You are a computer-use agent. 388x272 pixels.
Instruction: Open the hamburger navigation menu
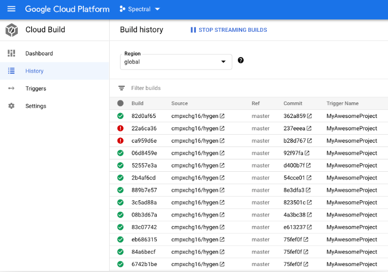pyautogui.click(x=11, y=9)
